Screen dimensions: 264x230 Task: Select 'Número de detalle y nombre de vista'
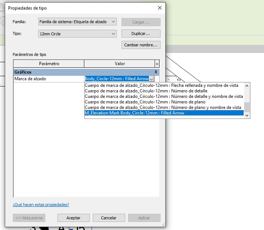164,96
